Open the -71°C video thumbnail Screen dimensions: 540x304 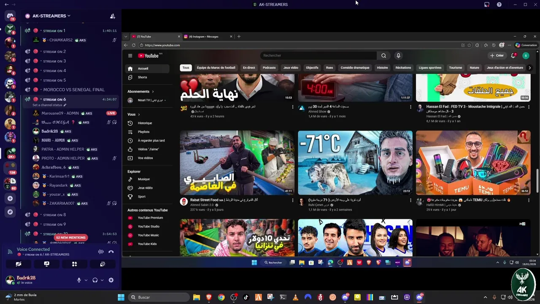pyautogui.click(x=355, y=163)
